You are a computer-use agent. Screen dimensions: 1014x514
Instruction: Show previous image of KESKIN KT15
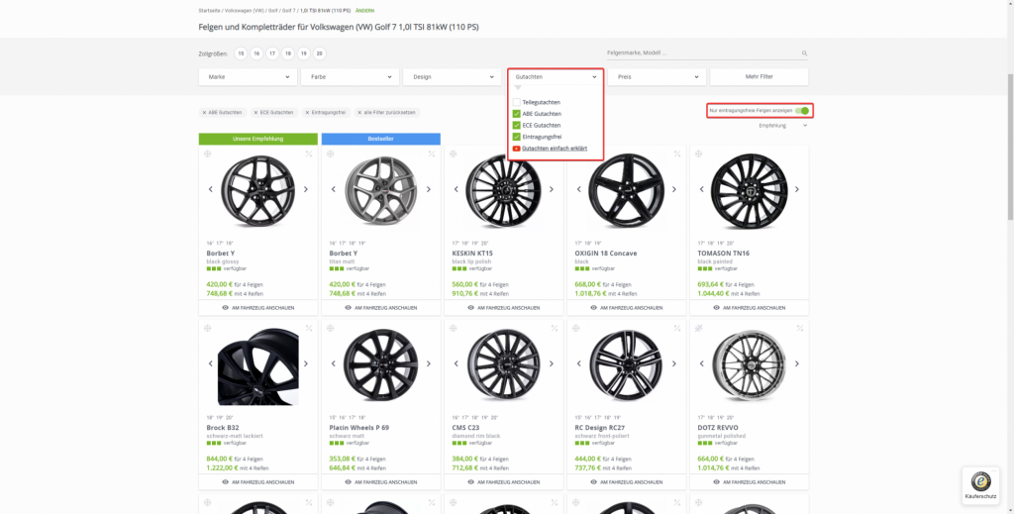(456, 189)
